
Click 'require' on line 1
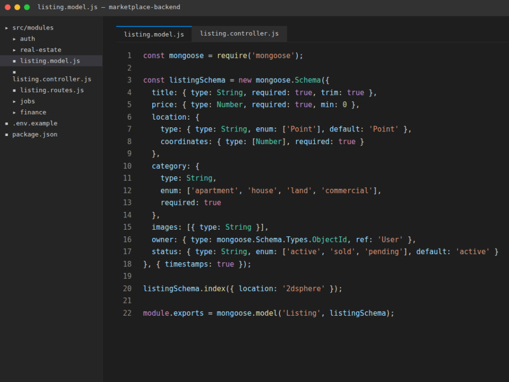pos(232,56)
